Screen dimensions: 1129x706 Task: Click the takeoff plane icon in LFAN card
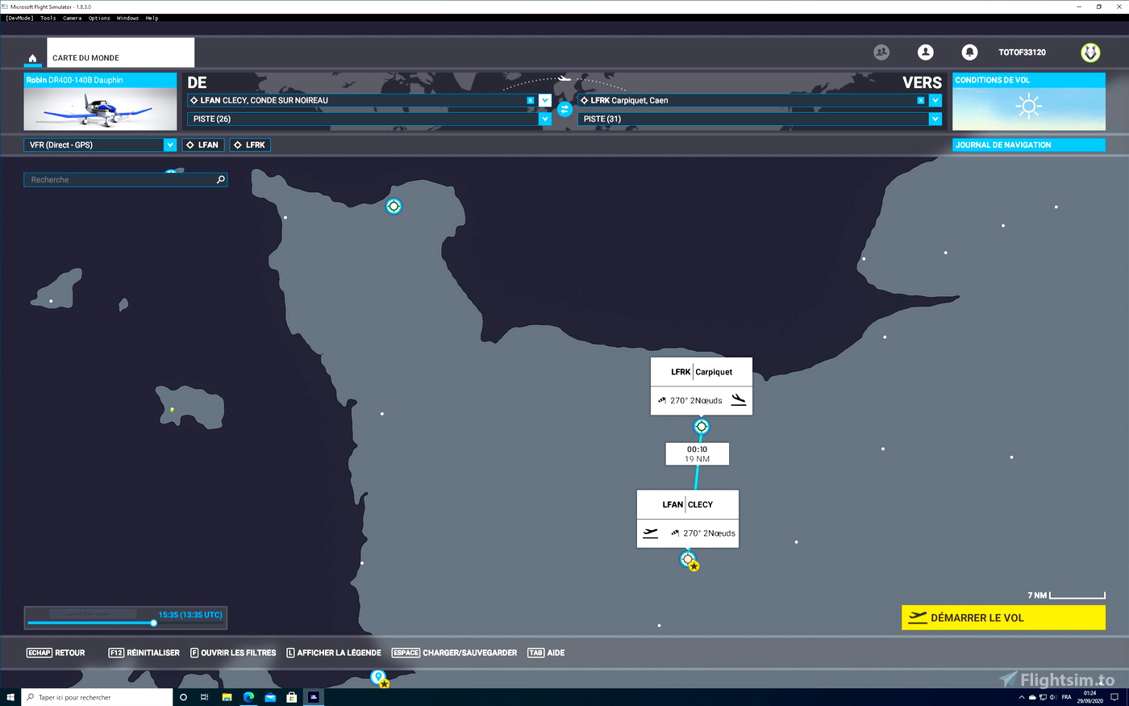click(x=650, y=533)
